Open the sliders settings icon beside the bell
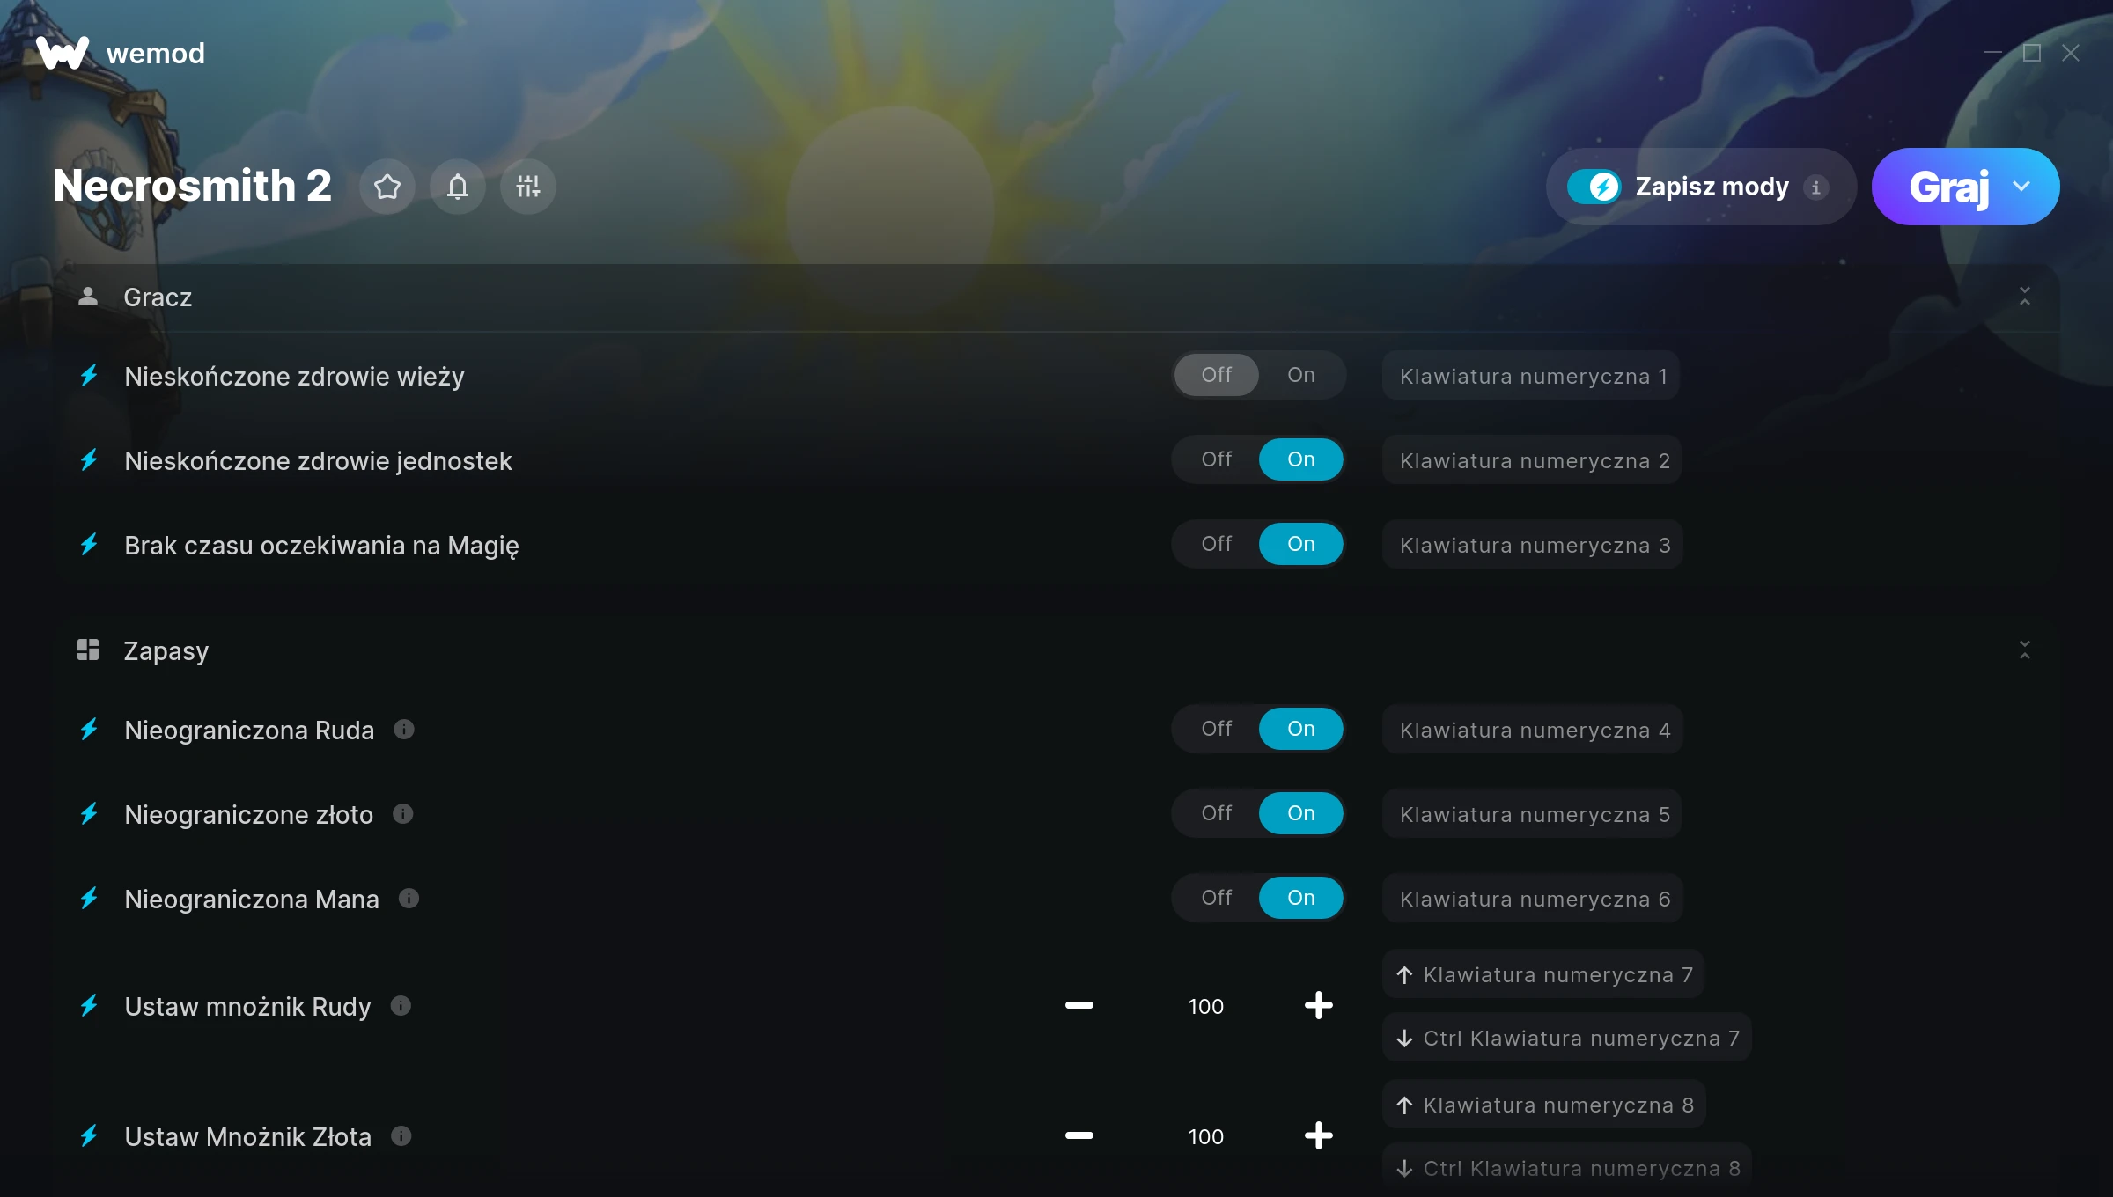The height and width of the screenshot is (1197, 2113). 527,187
